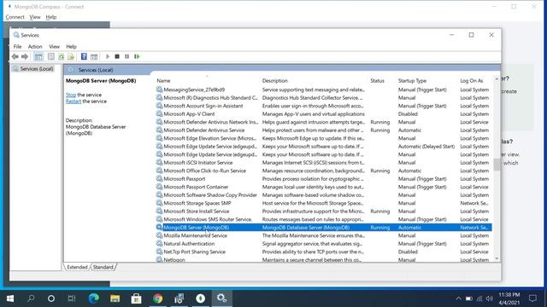The image size is (547, 307).
Task: Click gear icon of Microsoft Windows SMS Router Service
Action: 159,219
